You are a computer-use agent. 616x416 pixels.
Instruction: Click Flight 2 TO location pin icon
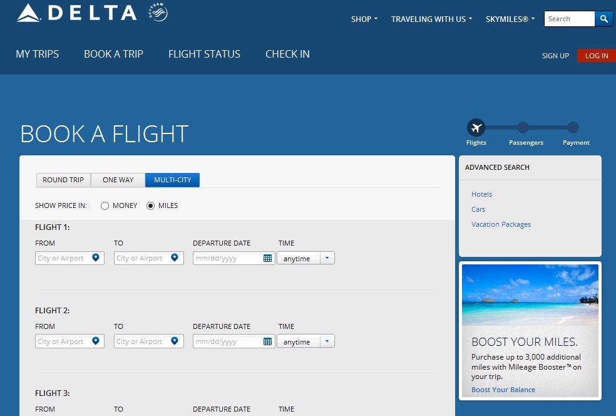pyautogui.click(x=175, y=341)
